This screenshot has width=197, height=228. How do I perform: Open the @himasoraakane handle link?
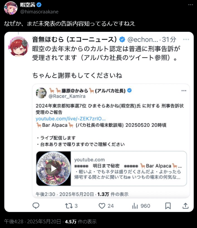[x=39, y=12]
